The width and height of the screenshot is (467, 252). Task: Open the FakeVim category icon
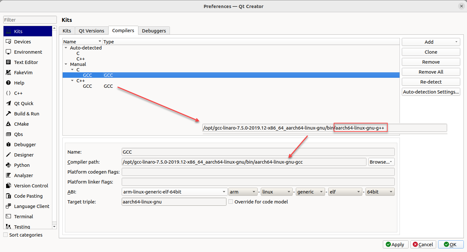(x=8, y=73)
